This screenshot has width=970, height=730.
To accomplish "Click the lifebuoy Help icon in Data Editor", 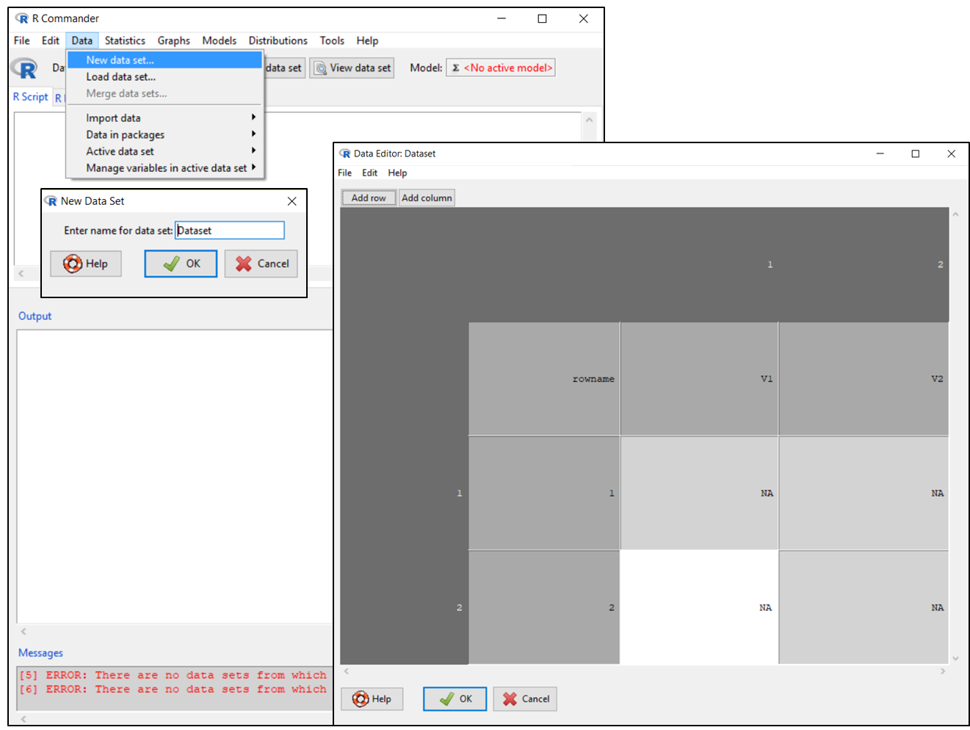I will click(361, 699).
